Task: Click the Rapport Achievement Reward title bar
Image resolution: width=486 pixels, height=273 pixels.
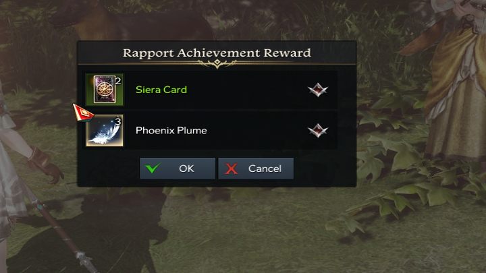Action: pos(217,53)
